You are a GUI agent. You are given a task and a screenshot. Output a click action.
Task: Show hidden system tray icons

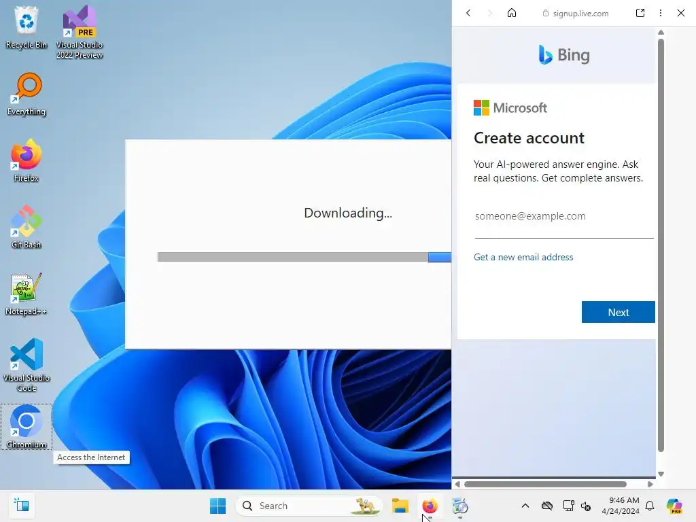click(x=525, y=506)
